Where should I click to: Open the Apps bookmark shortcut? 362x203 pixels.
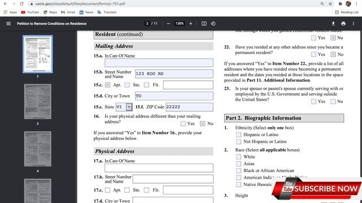pos(10,12)
